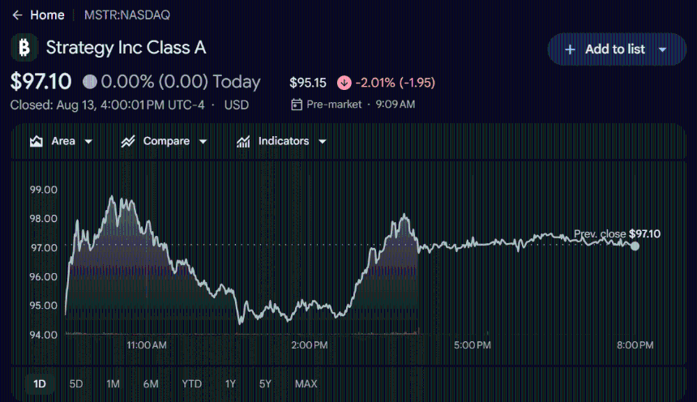This screenshot has height=402, width=697.
Task: Click the $95.15 pre-market price
Action: point(308,83)
